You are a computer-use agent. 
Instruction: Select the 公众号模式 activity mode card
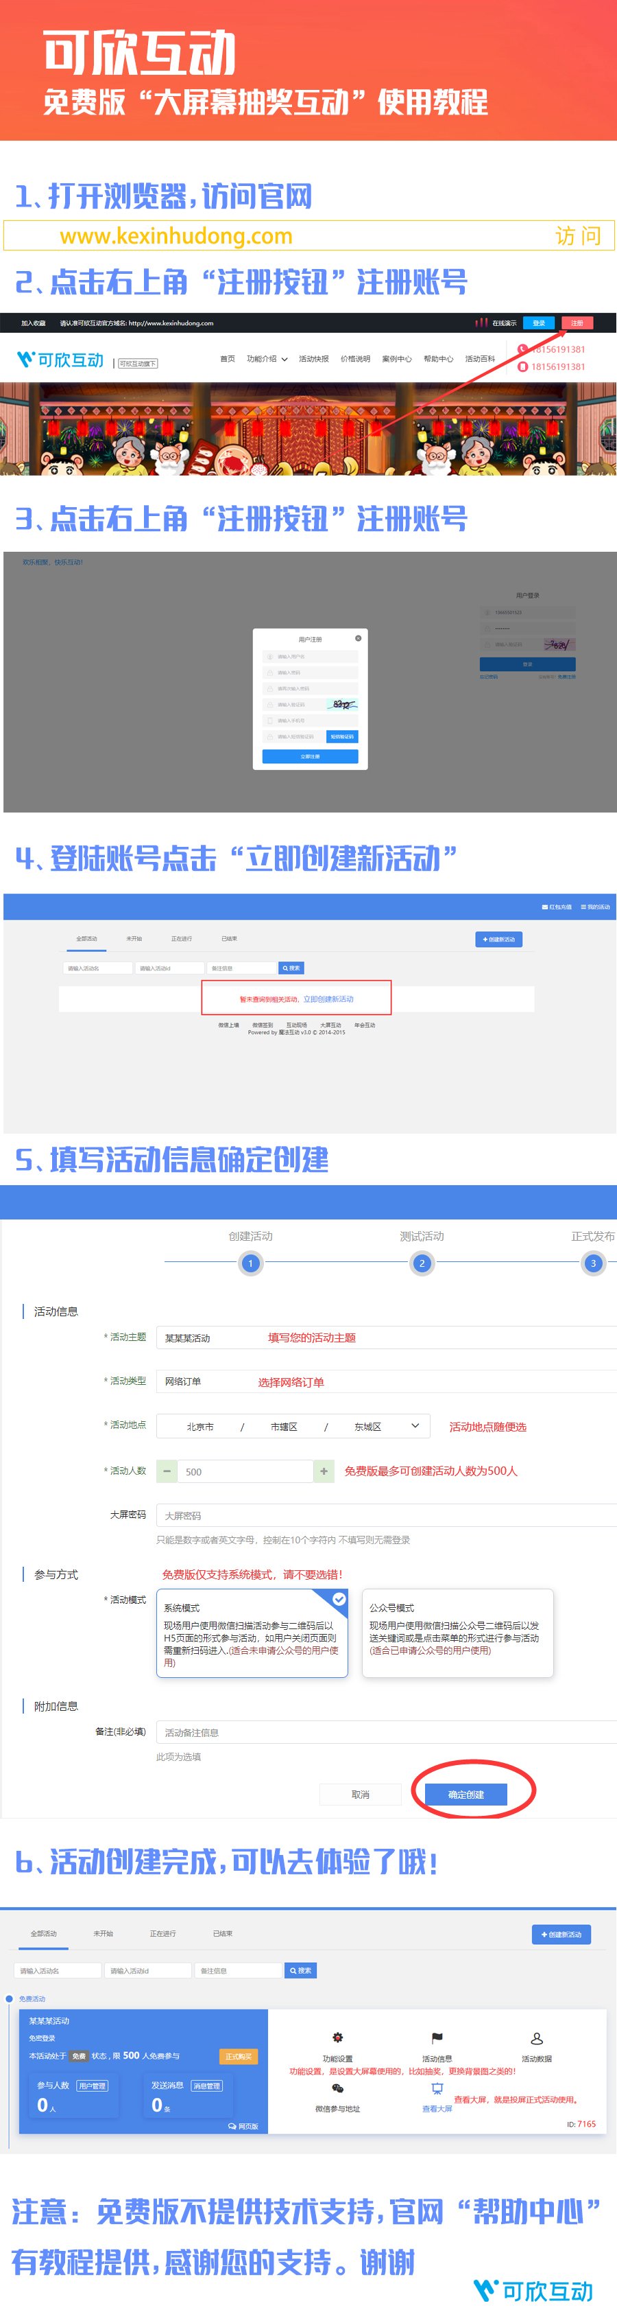(x=457, y=1633)
